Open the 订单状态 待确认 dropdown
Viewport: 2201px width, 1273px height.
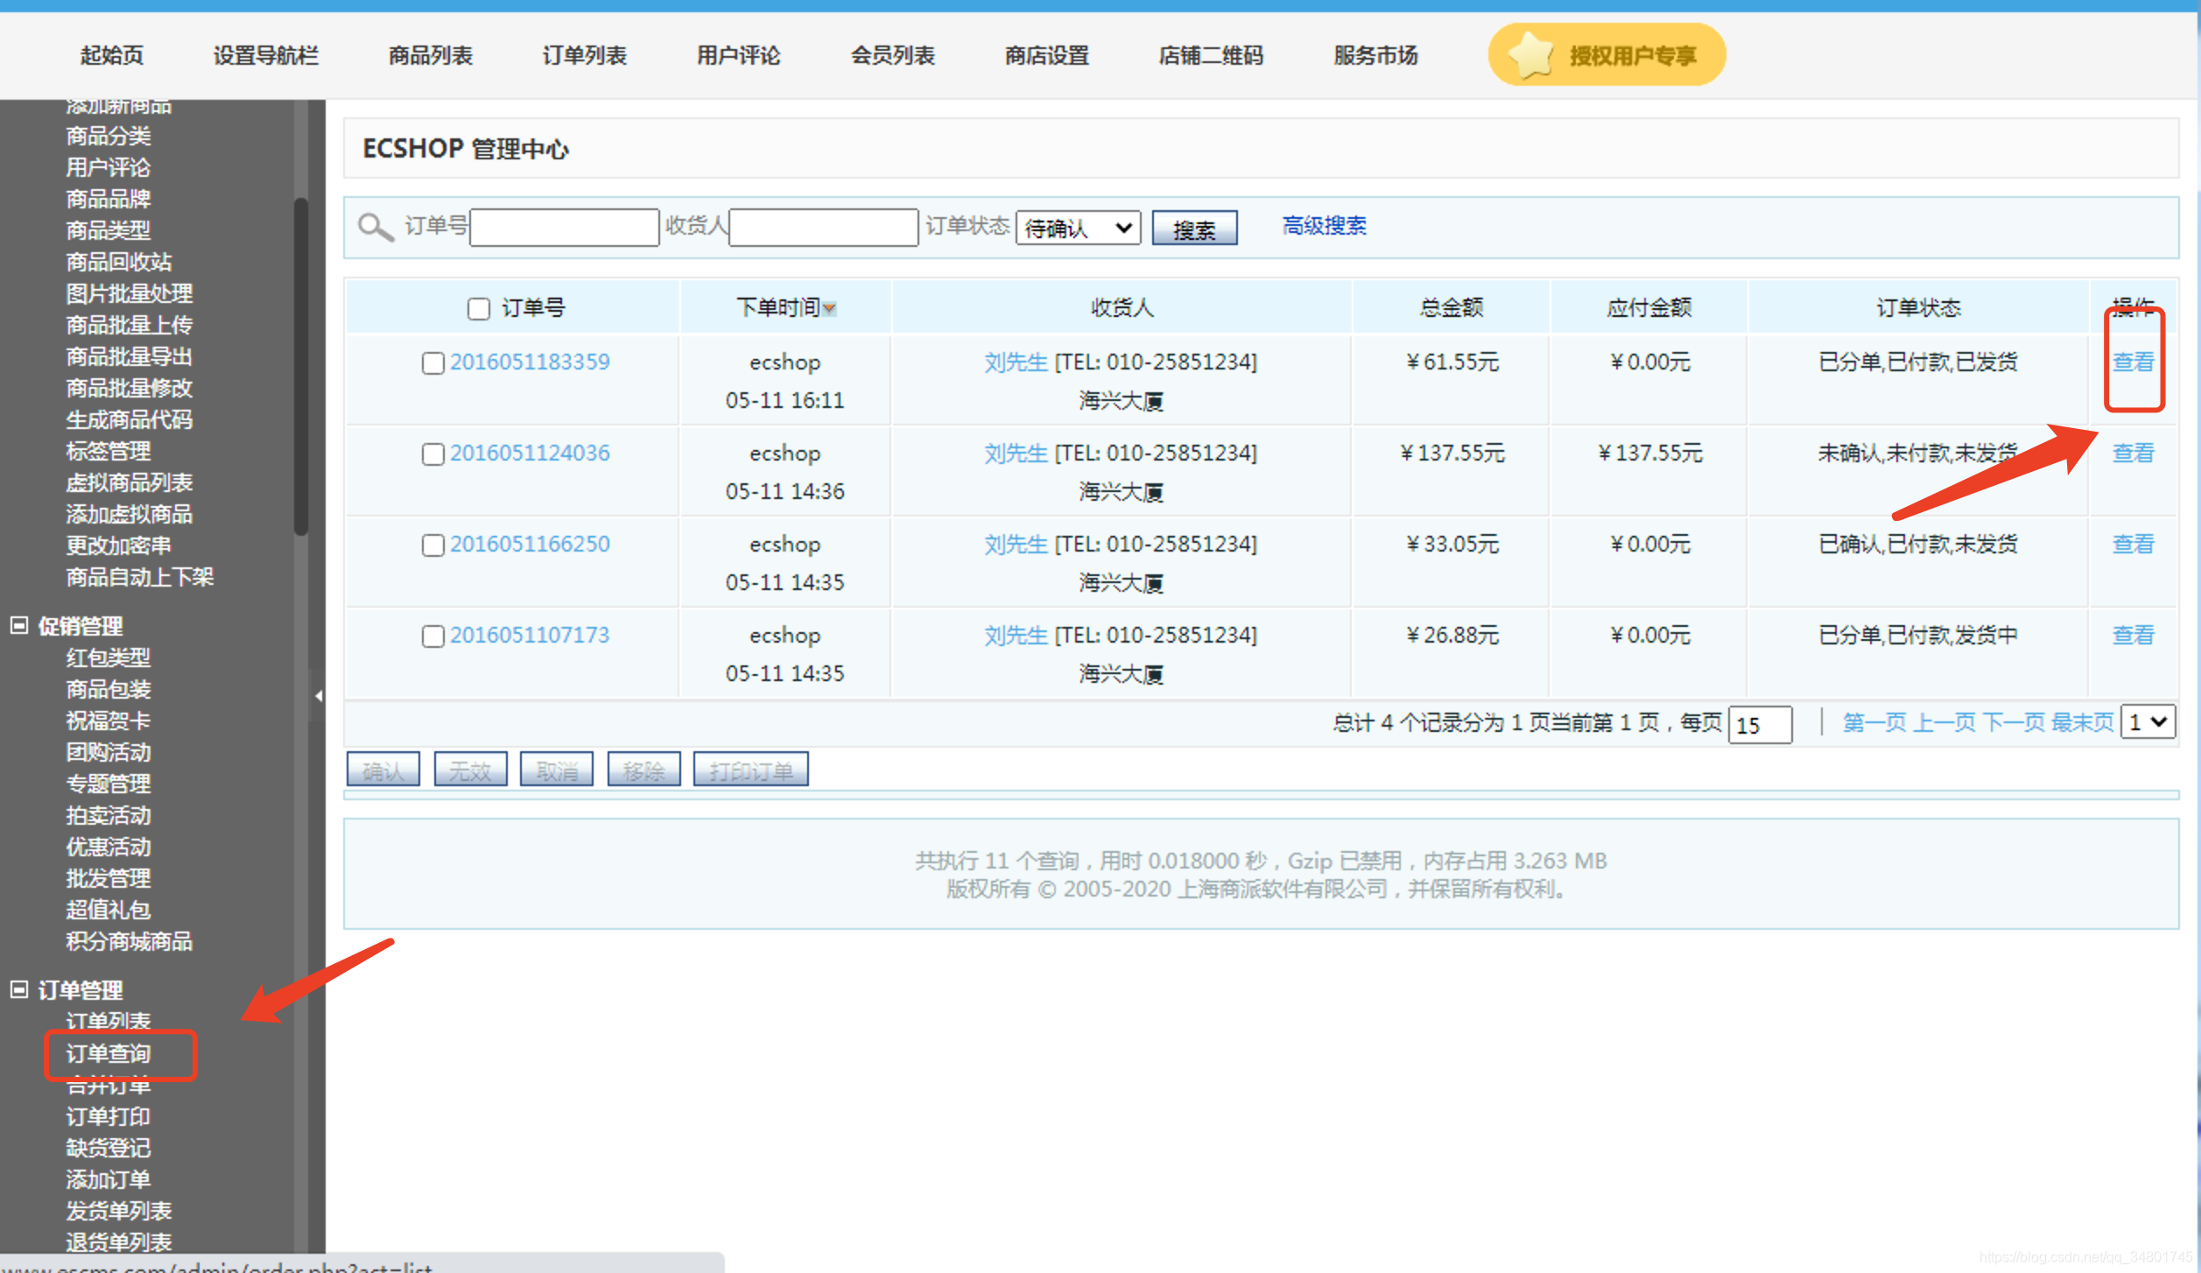[1078, 229]
